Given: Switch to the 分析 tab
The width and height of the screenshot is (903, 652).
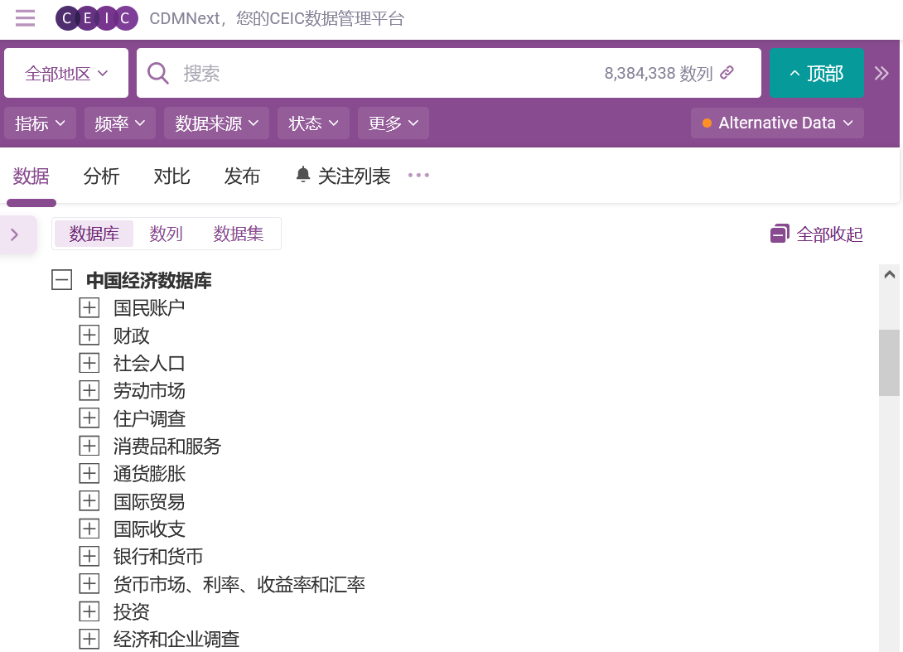Looking at the screenshot, I should 101,175.
